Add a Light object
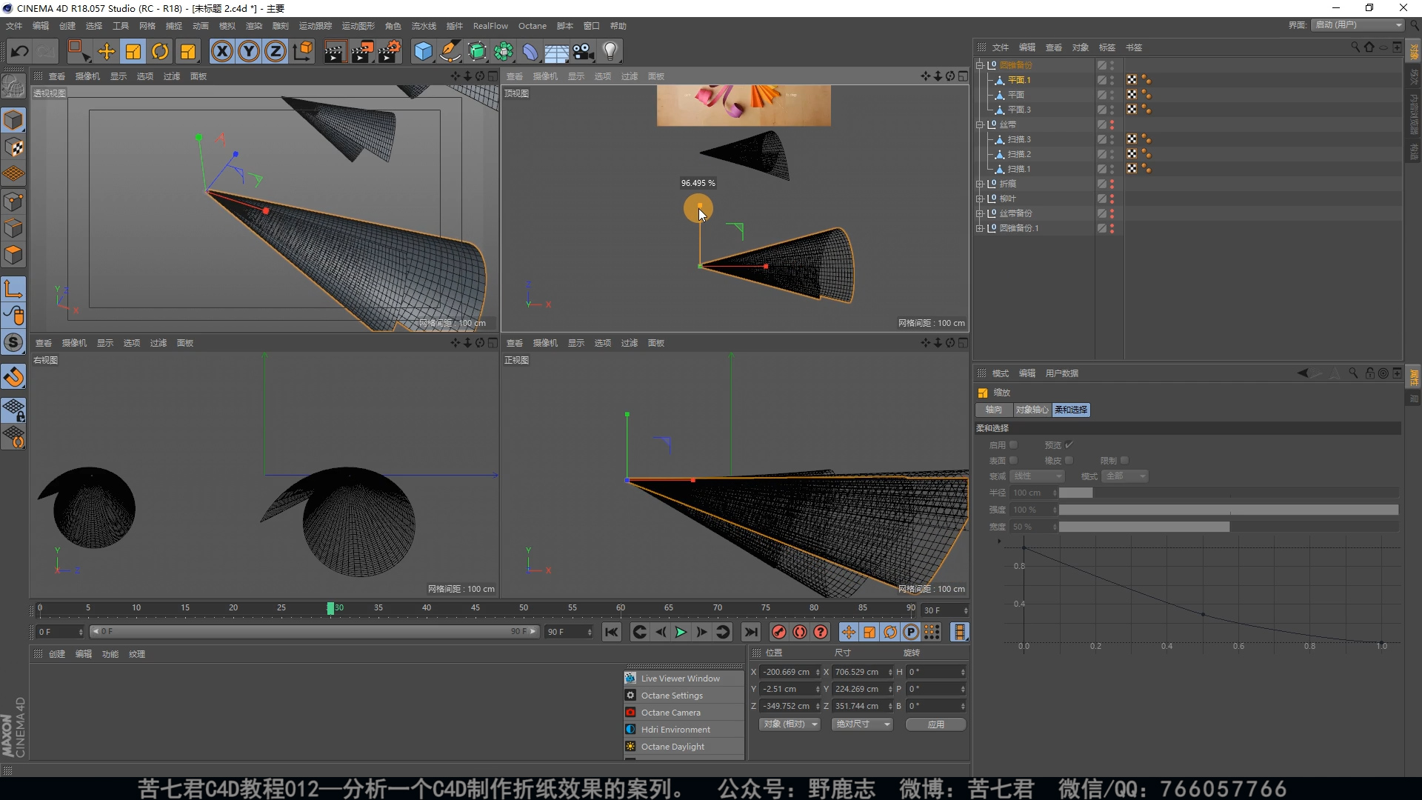The height and width of the screenshot is (800, 1422). click(x=610, y=51)
